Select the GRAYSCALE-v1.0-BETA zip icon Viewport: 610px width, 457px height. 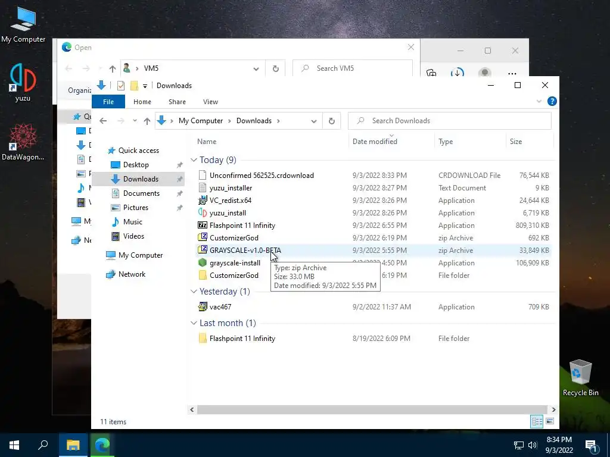203,251
